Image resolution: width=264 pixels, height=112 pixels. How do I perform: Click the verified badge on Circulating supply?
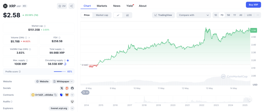tap(68, 60)
